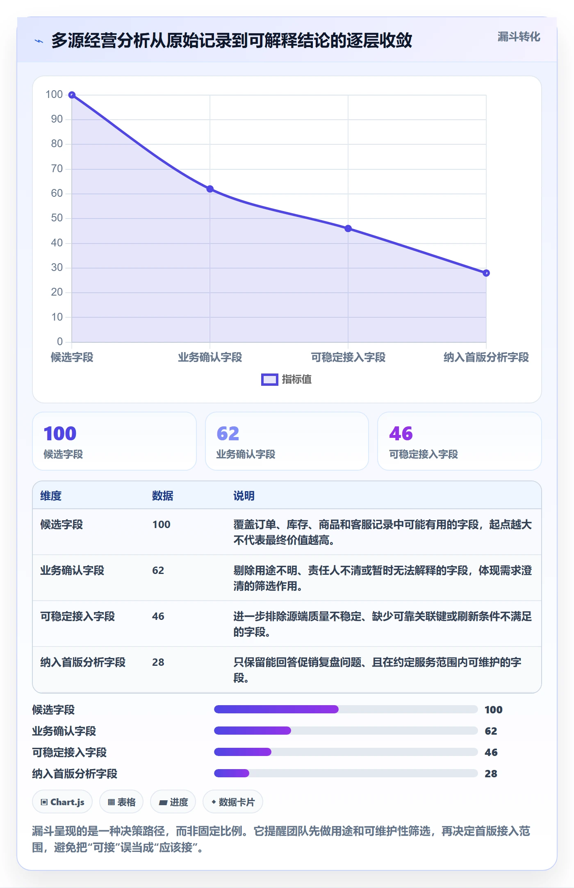Click the table value 46 cell
The width and height of the screenshot is (574, 888).
point(158,616)
